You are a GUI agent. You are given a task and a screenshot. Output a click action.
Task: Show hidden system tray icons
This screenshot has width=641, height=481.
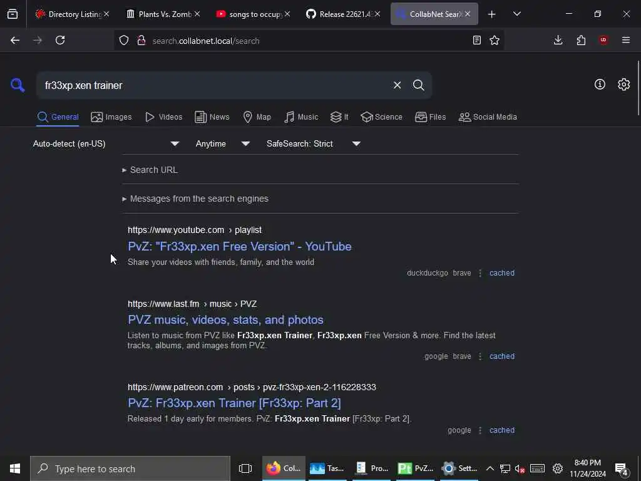(x=490, y=468)
